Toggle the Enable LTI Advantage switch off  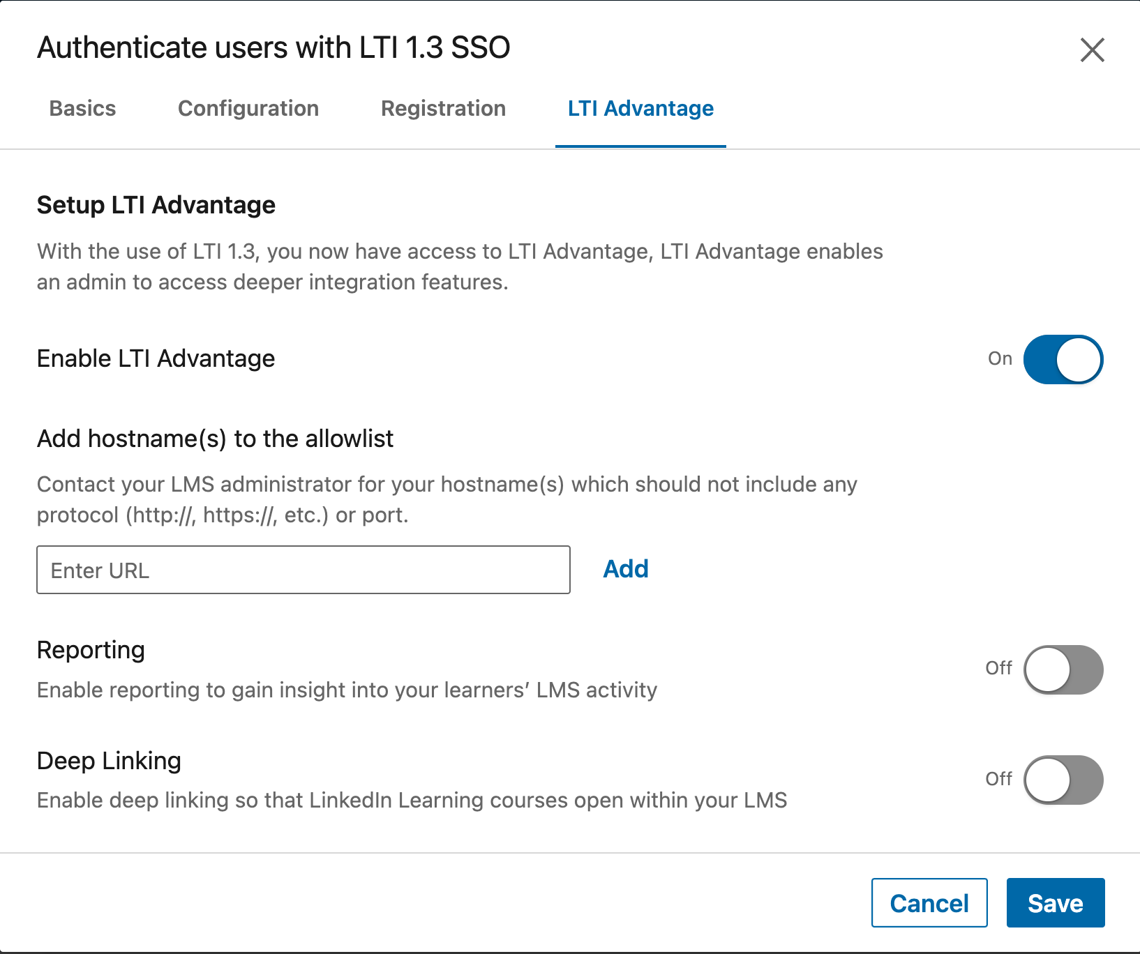[1062, 359]
